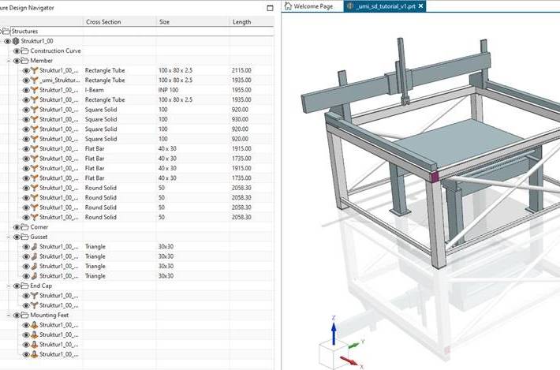Viewport: 560px width, 370px height.
Task: Click the Gusset folder icon
Action: click(25, 237)
